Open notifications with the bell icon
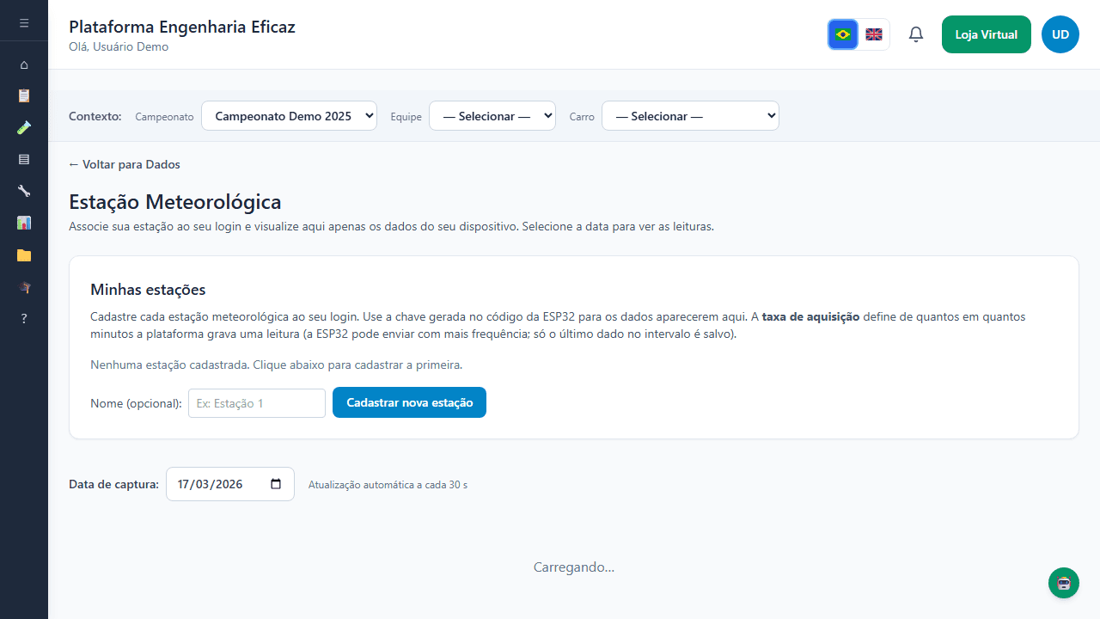 pyautogui.click(x=916, y=34)
